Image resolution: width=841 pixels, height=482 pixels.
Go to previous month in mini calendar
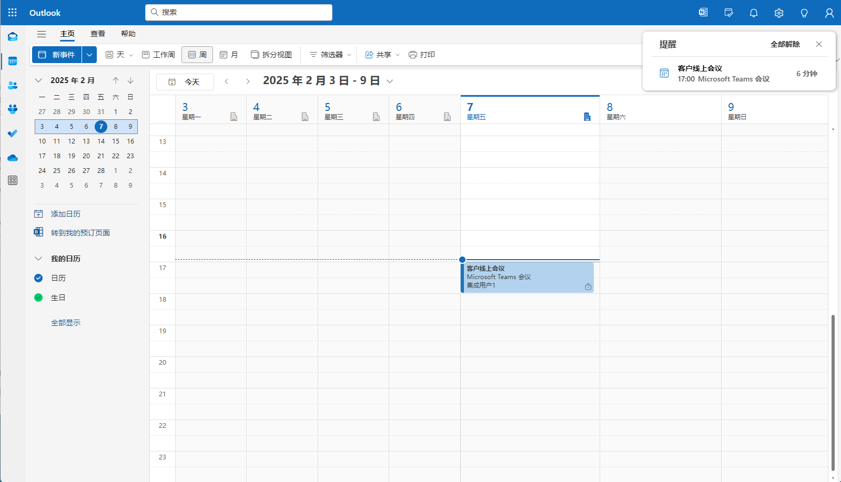tap(116, 80)
